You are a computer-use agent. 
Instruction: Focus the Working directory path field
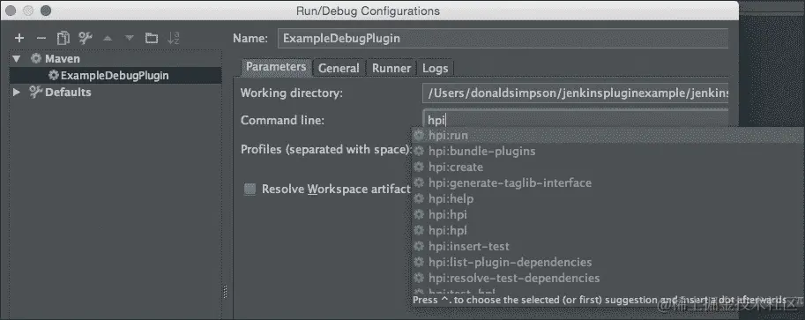click(576, 93)
